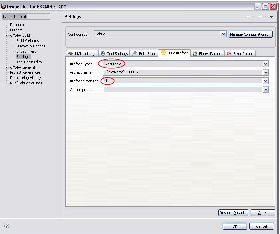Click the help question mark icon
280x234 pixels.
click(7, 226)
